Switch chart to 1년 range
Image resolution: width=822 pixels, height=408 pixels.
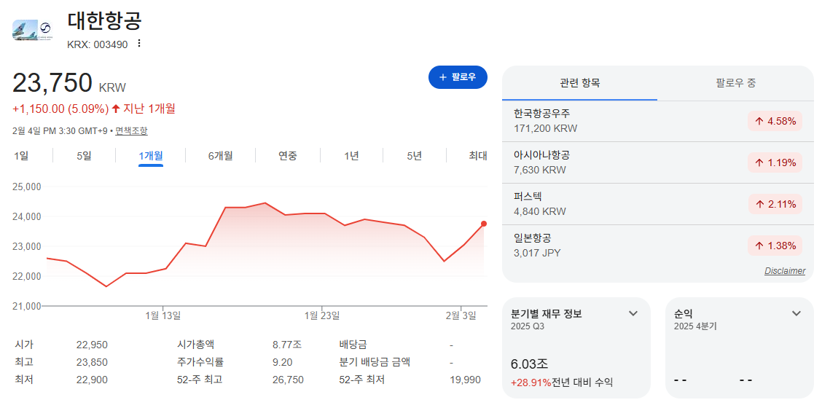pyautogui.click(x=351, y=156)
